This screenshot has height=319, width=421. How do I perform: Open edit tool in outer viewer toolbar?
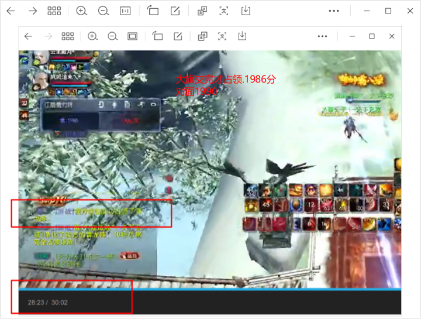[x=175, y=11]
